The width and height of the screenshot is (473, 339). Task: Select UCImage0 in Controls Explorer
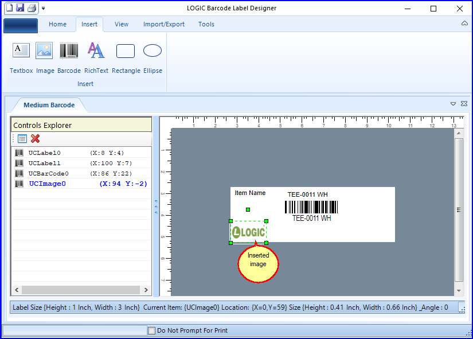tap(81, 184)
